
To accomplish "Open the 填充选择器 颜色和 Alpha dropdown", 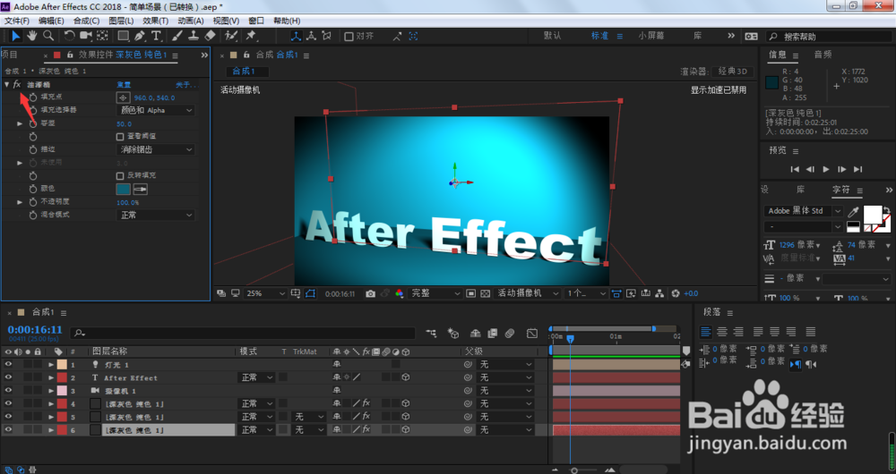I will pyautogui.click(x=155, y=110).
